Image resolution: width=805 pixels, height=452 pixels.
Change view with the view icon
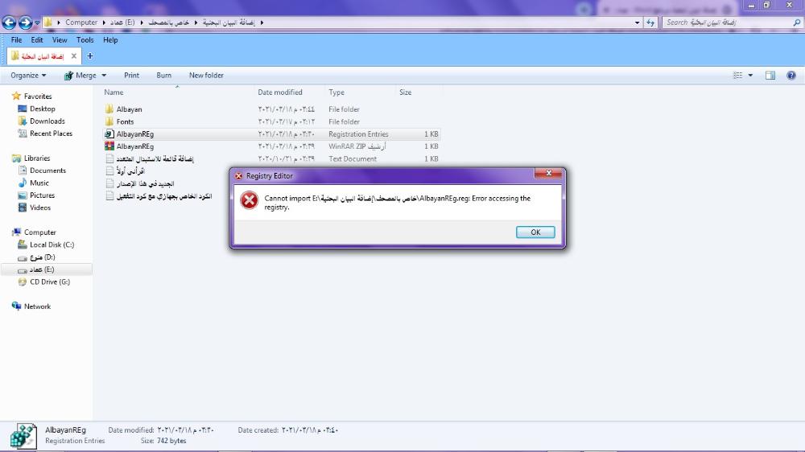tap(737, 75)
